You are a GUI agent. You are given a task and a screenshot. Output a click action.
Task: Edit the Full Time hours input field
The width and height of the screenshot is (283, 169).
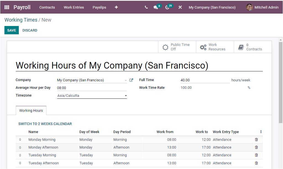click(x=205, y=80)
